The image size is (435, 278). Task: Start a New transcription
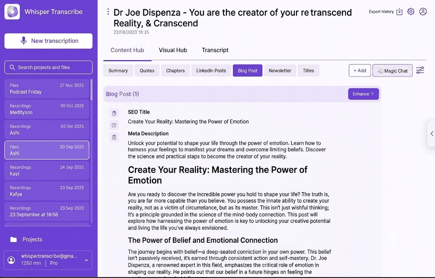(x=48, y=41)
